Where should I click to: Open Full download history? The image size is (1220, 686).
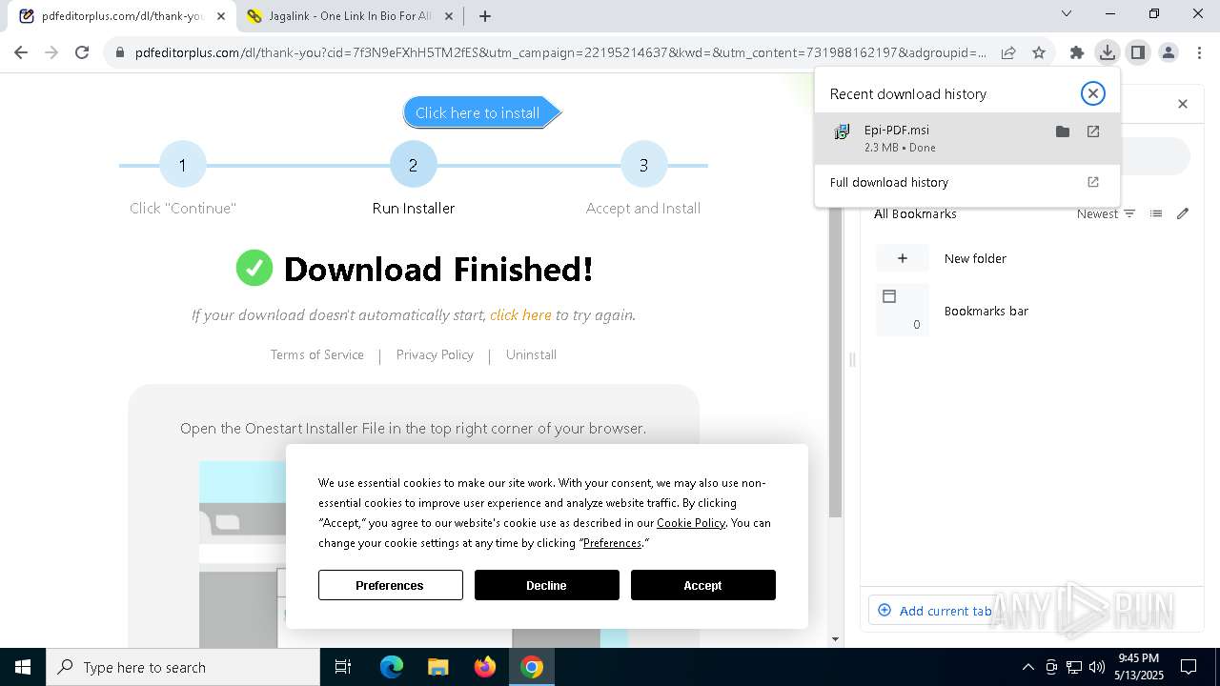[x=967, y=182]
